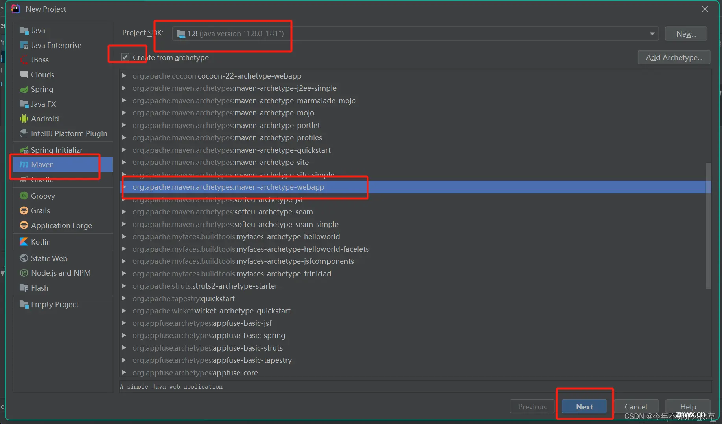Expand maven-archetype-quickstart node
Viewport: 722px width, 424px height.
point(123,150)
